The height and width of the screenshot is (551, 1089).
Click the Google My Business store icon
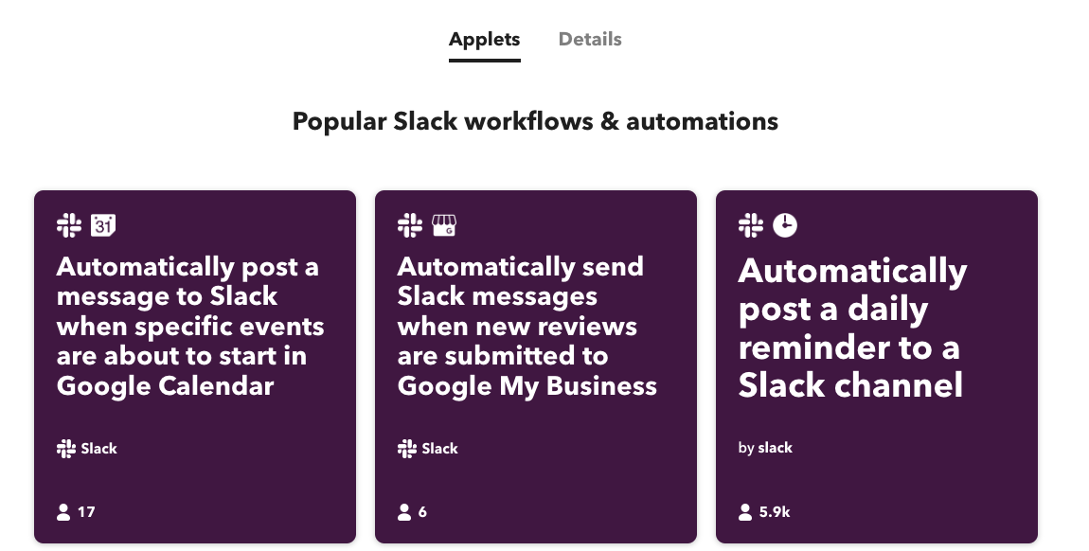point(444,225)
